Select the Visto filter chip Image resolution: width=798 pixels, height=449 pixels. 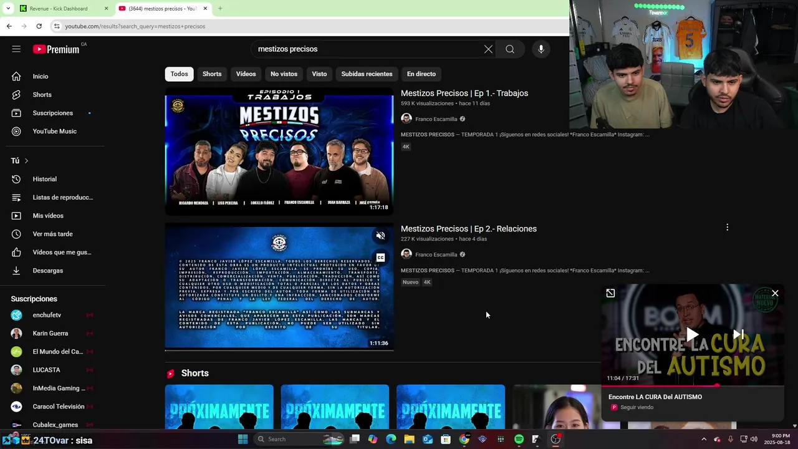click(319, 74)
